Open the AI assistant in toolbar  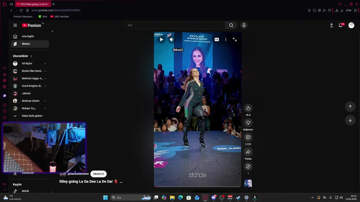[348, 10]
